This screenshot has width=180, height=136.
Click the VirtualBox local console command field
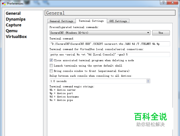click(x=110, y=55)
